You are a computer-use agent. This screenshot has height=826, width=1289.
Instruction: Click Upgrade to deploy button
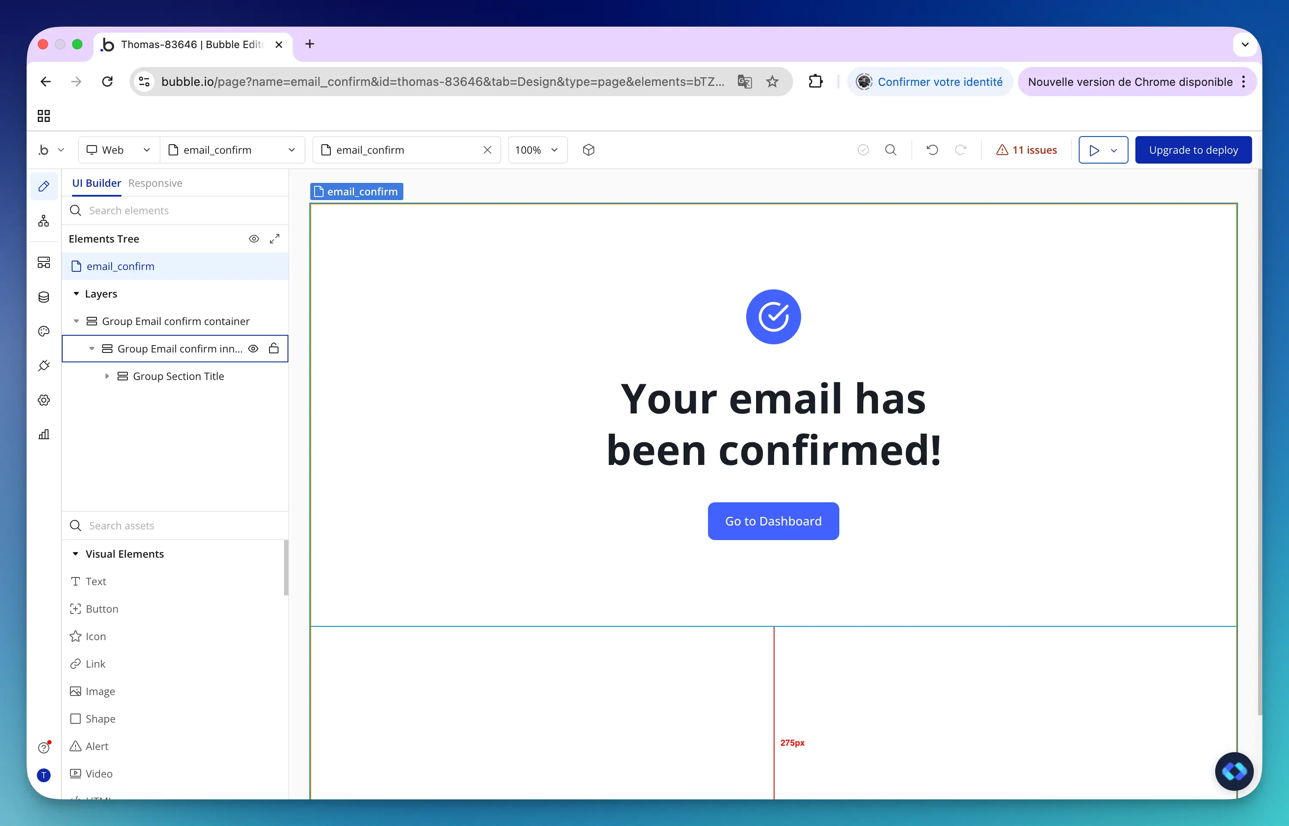[1193, 150]
